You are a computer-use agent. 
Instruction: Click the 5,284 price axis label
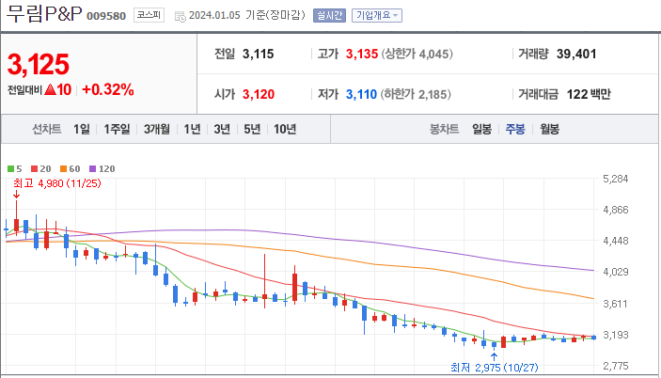coord(616,179)
